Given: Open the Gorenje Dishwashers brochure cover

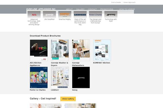Looking at the screenshot, I should (x=81, y=50).
